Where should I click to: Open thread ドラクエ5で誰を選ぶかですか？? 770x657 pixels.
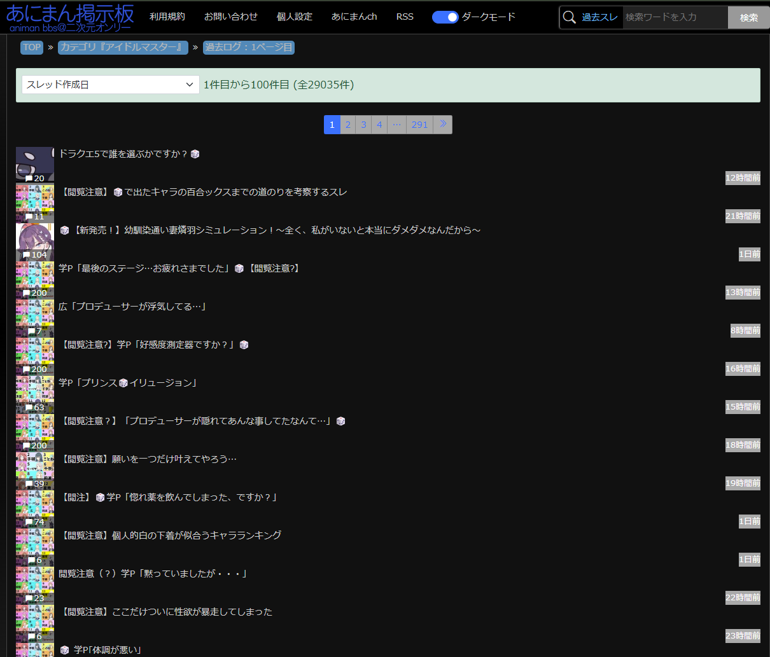coord(129,154)
